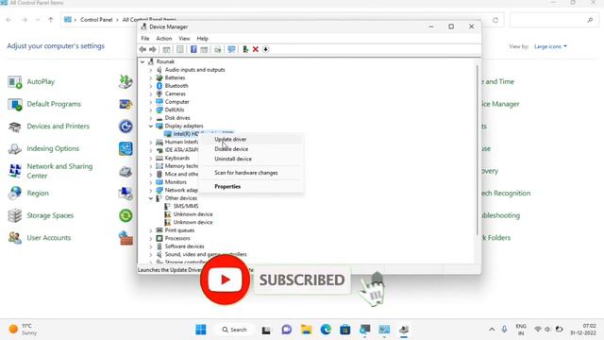Viewport: 604px width, 340px height.
Task: Click the red X Uninstall device toolbar icon
Action: (255, 49)
